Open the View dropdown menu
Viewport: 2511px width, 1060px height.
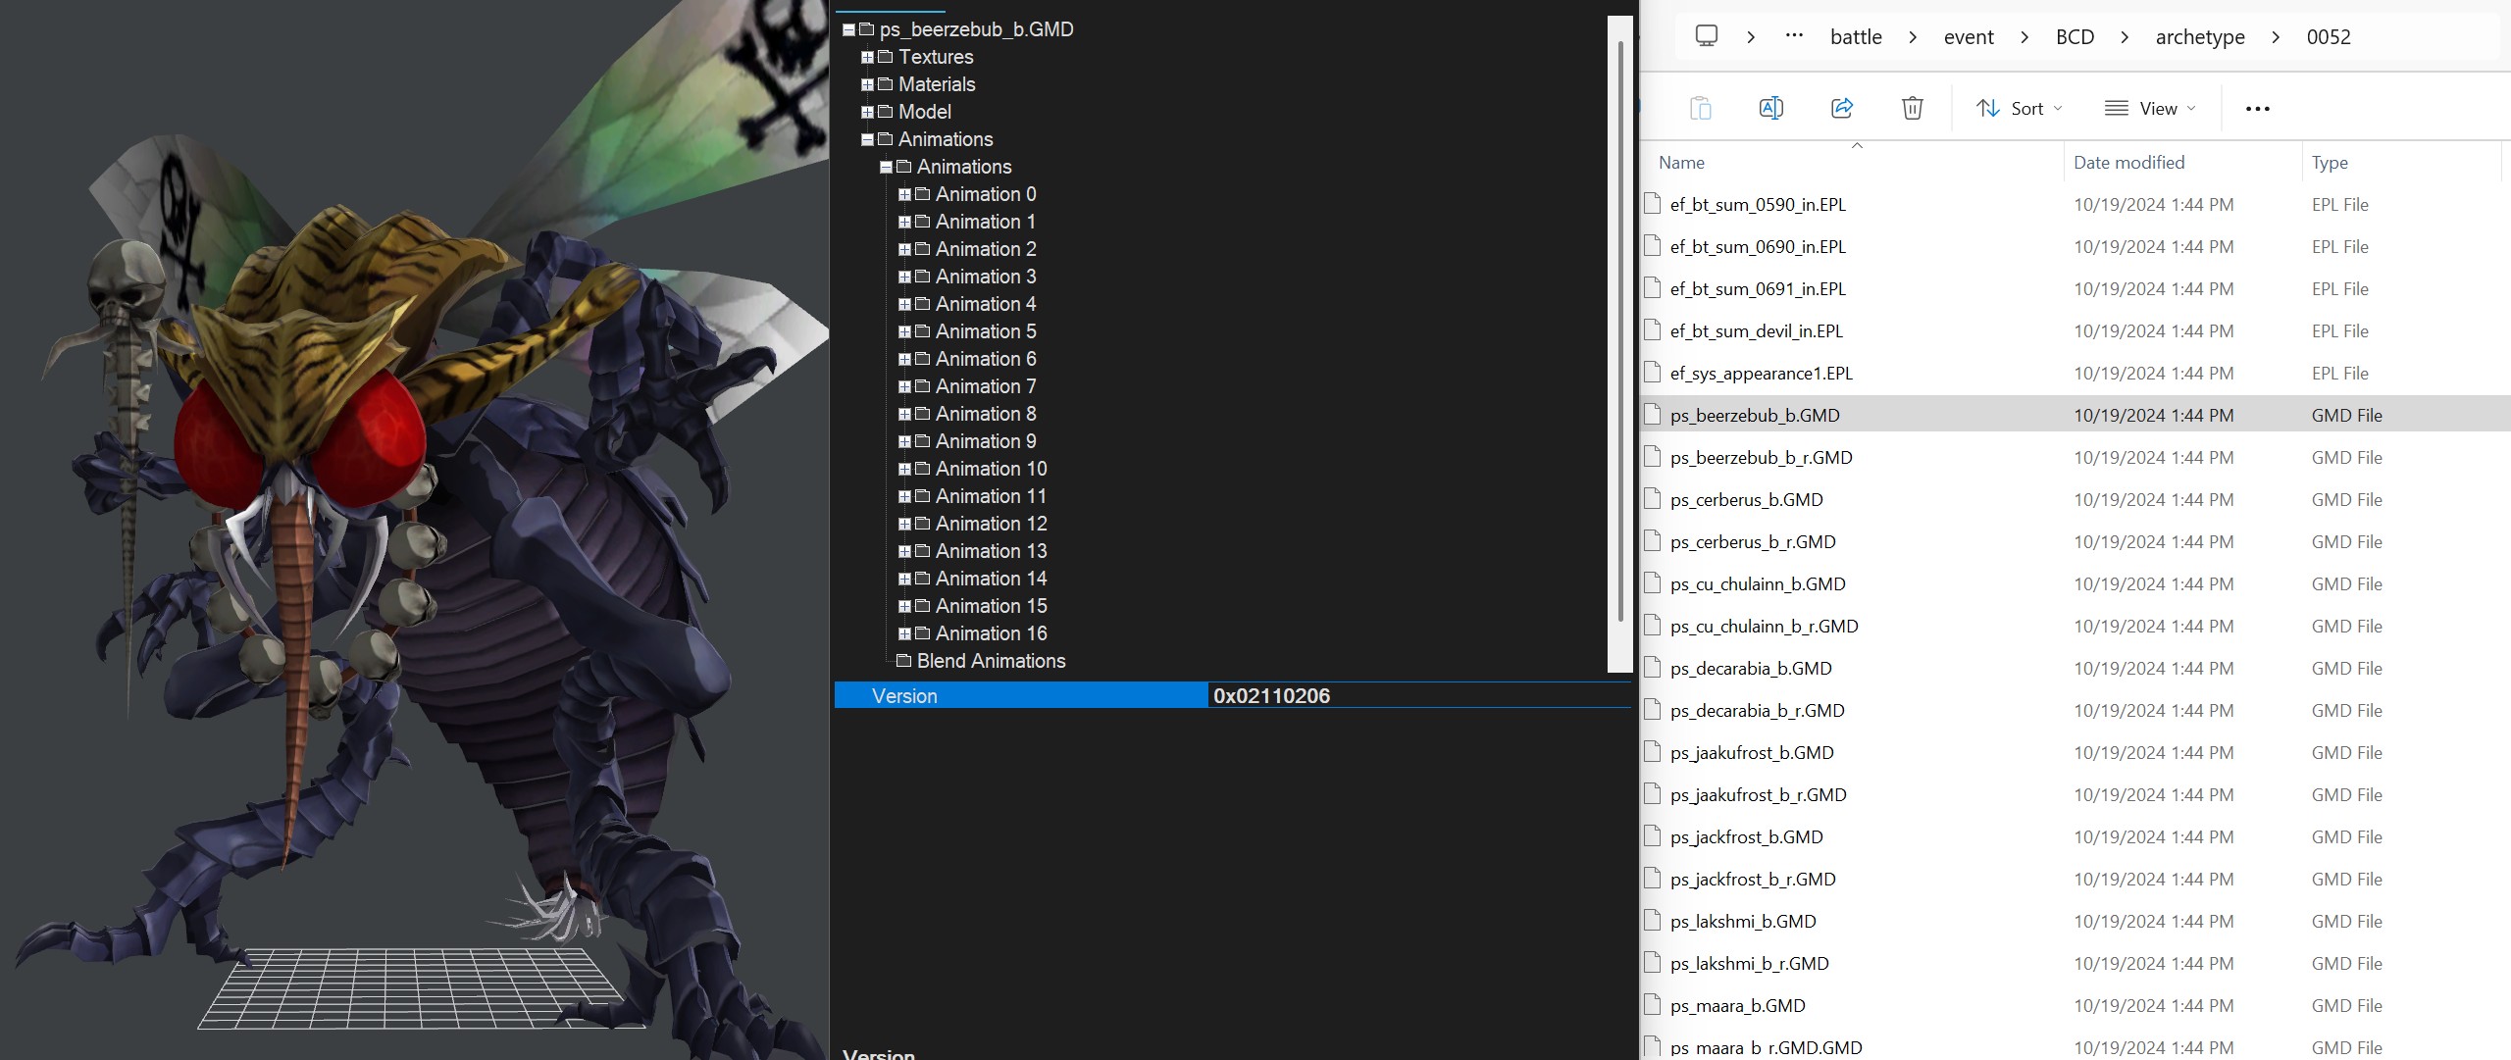click(x=2150, y=108)
